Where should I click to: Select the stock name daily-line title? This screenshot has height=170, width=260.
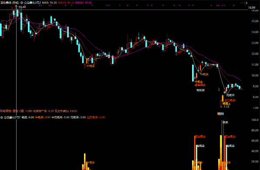coord(10,3)
